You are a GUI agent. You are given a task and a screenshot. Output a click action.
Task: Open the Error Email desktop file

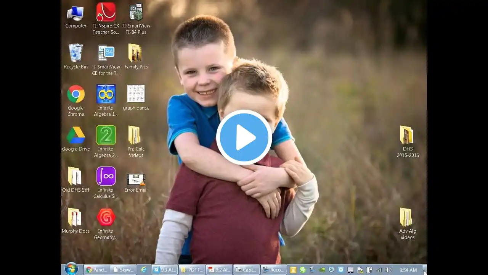pos(136,180)
